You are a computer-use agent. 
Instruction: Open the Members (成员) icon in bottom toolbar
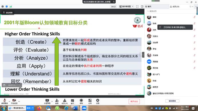click(x=65, y=101)
